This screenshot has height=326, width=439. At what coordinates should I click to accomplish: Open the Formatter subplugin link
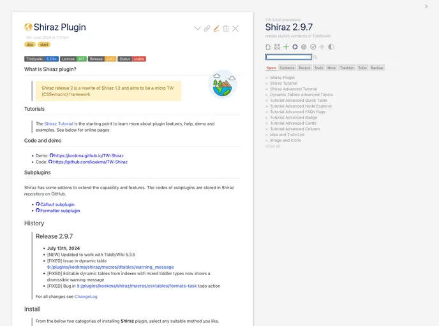pos(60,211)
